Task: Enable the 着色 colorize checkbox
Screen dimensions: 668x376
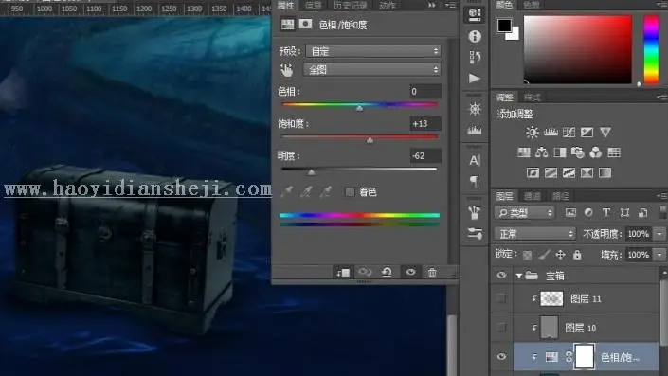Action: pyautogui.click(x=350, y=192)
